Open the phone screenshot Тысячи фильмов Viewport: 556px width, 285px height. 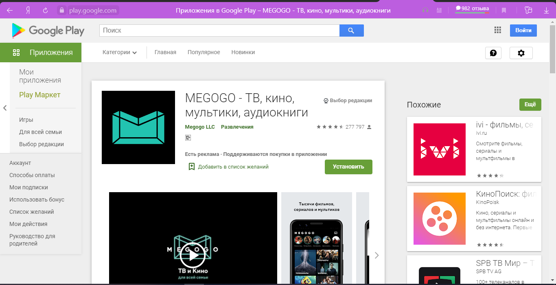pyautogui.click(x=317, y=238)
